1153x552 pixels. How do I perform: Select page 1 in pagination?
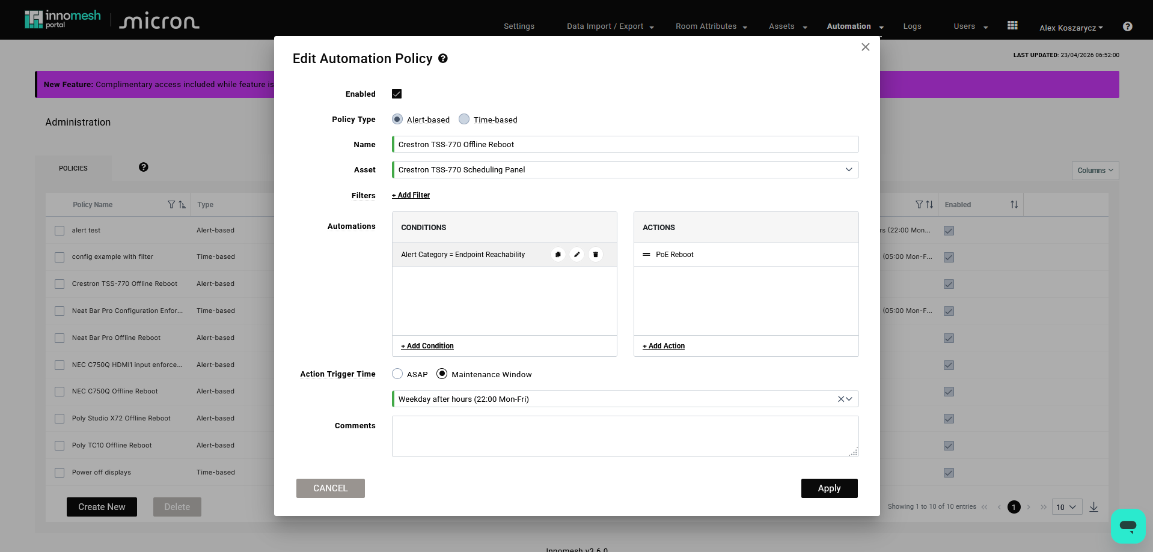click(x=1014, y=507)
